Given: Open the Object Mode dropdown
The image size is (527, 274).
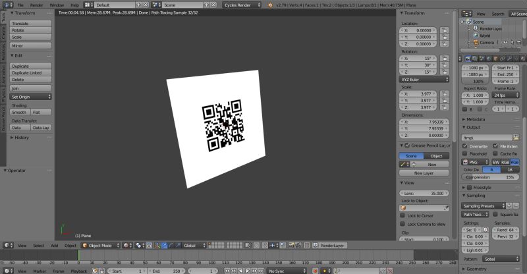Looking at the screenshot, I should pyautogui.click(x=101, y=246).
